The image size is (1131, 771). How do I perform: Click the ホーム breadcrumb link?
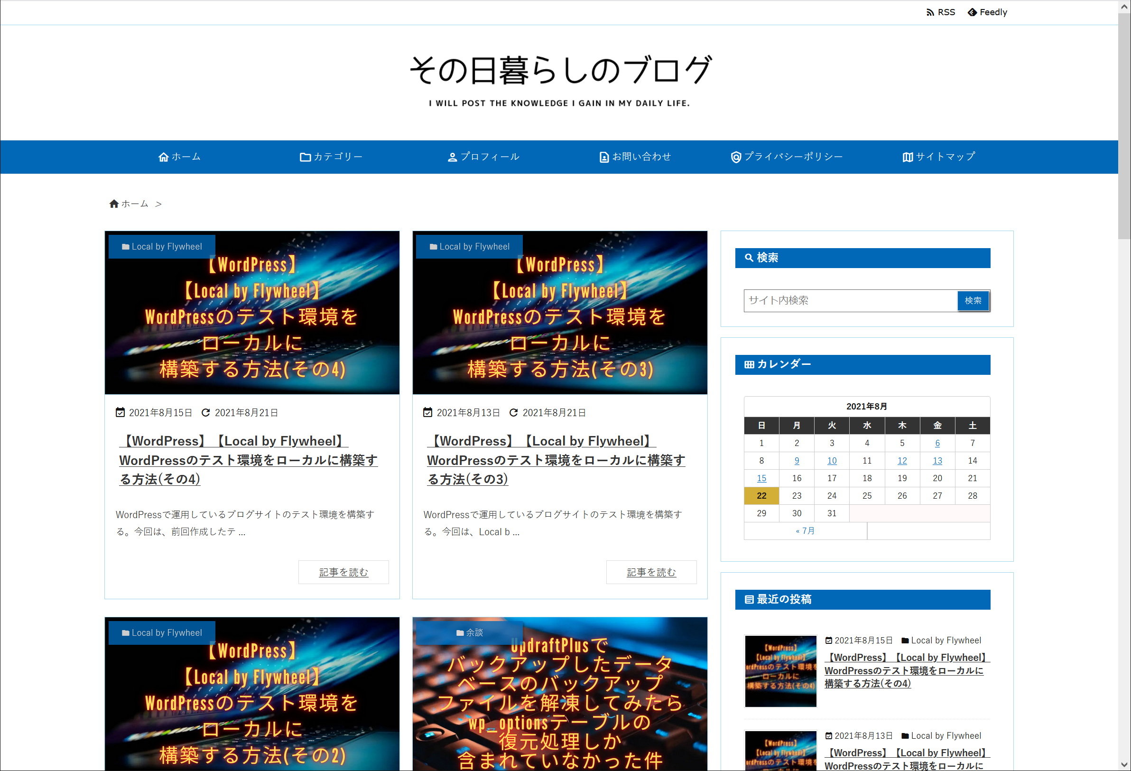[x=134, y=204]
